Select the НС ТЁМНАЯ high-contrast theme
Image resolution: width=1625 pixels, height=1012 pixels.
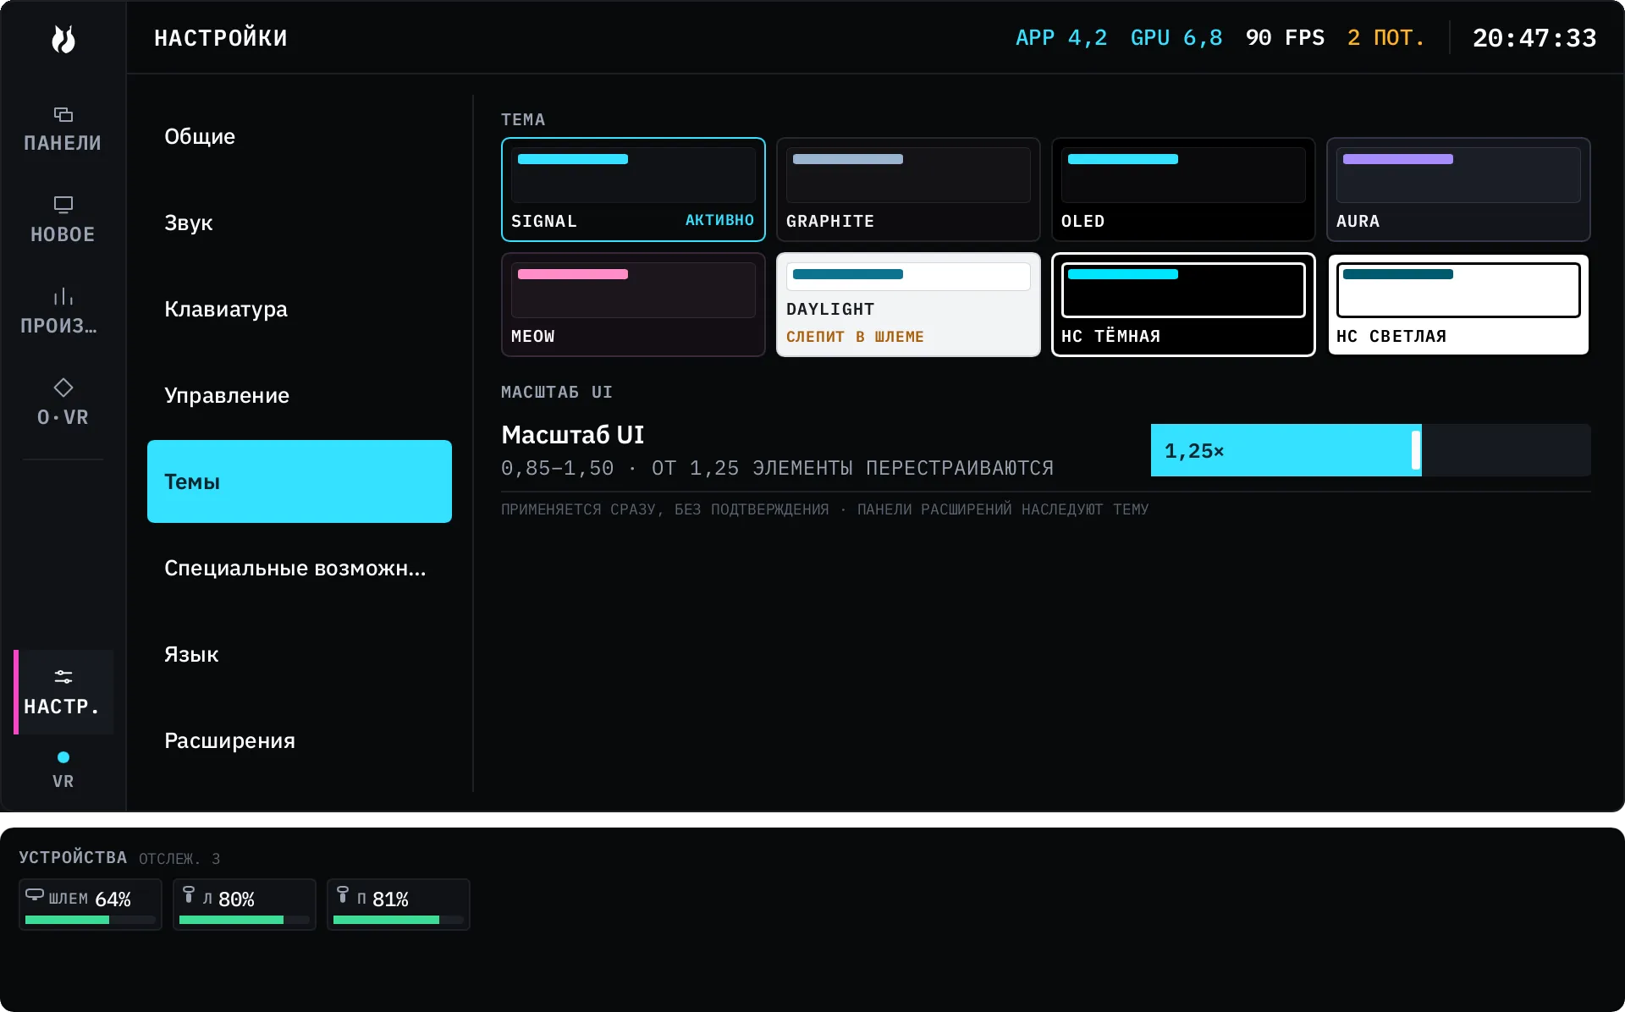(x=1183, y=305)
